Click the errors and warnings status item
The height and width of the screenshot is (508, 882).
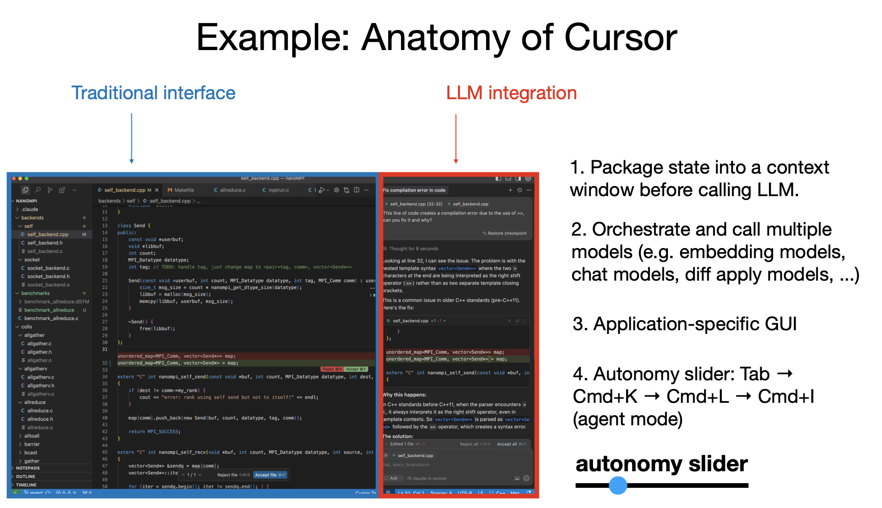click(x=66, y=492)
